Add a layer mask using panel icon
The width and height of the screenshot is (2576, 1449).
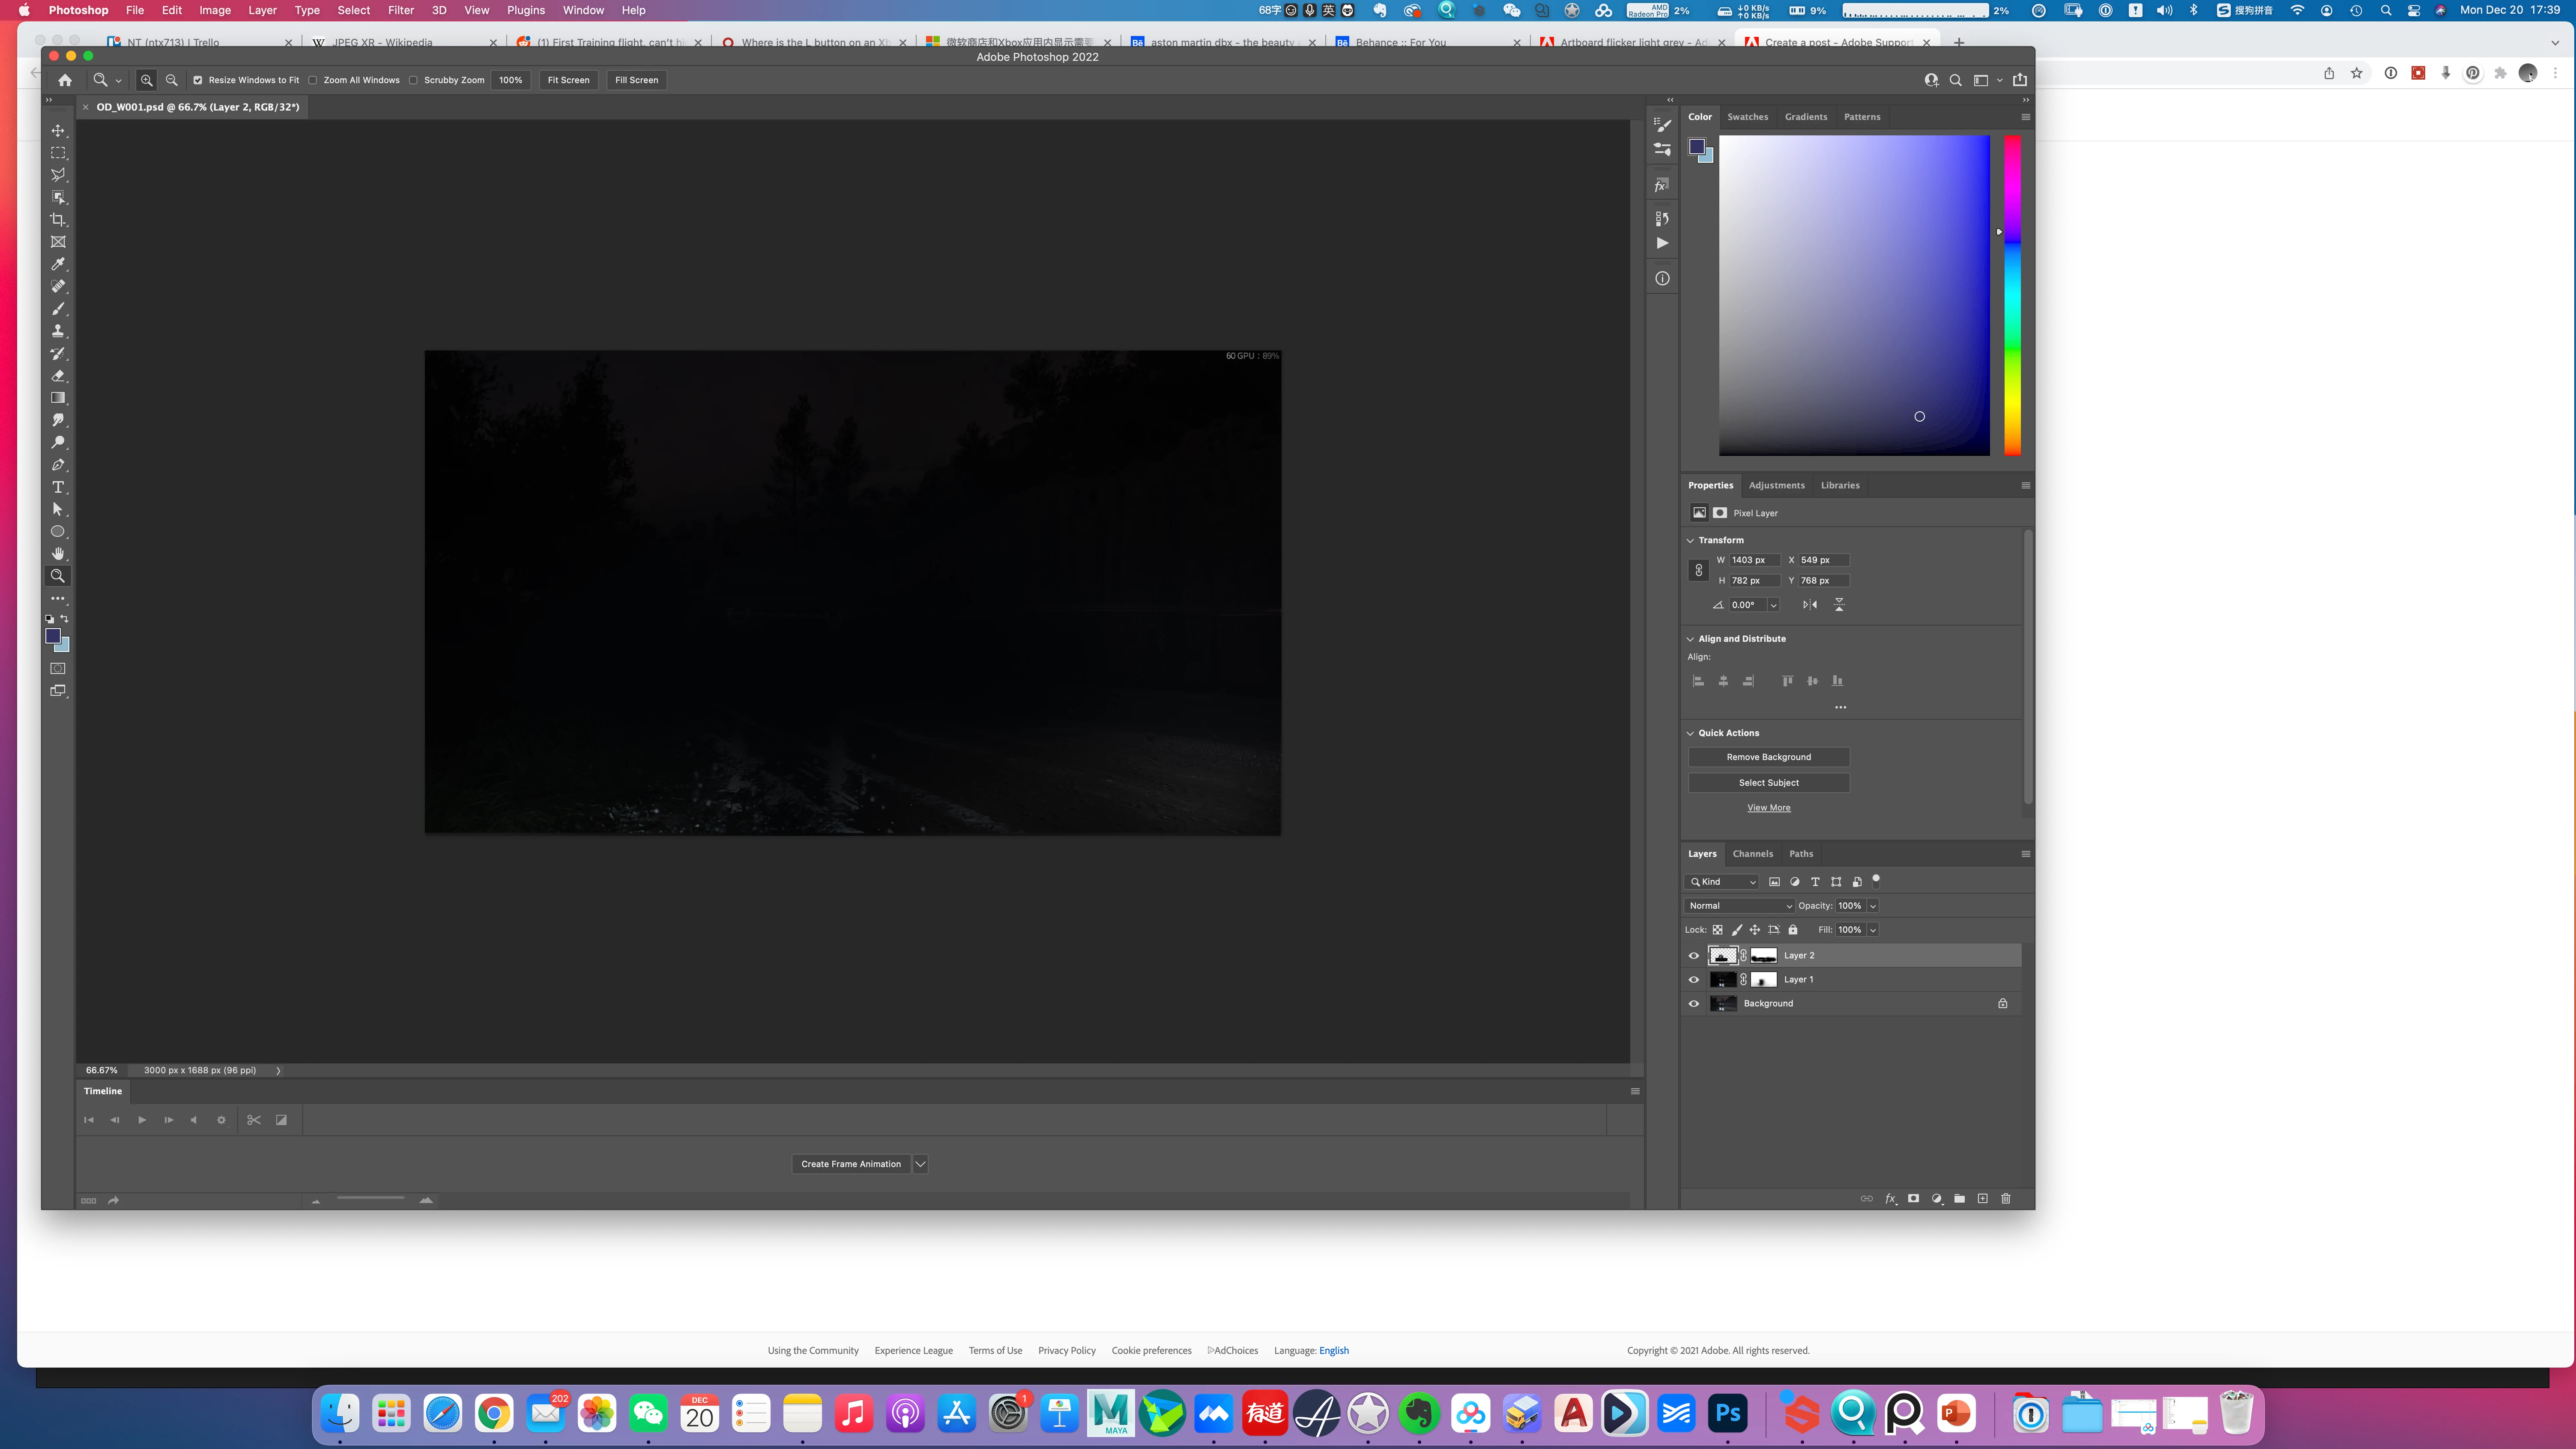(x=1913, y=1198)
